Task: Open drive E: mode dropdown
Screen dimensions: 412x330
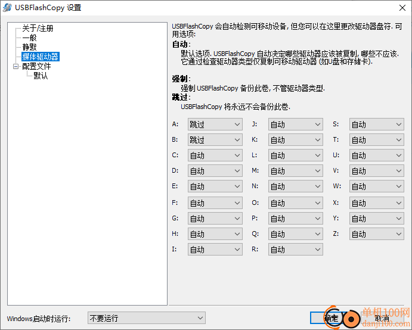Action: [215, 186]
